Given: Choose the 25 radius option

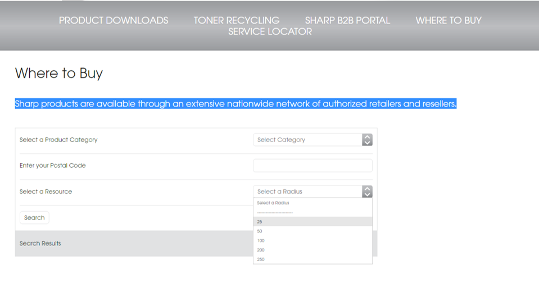Looking at the screenshot, I should coord(312,221).
